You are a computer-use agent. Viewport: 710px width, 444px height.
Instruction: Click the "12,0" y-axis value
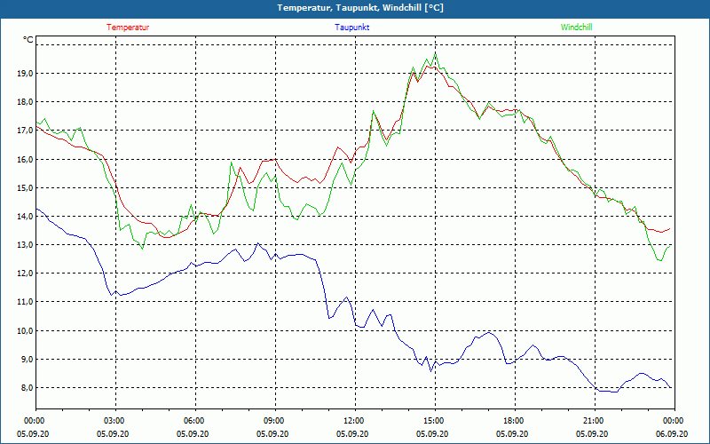tap(26, 274)
